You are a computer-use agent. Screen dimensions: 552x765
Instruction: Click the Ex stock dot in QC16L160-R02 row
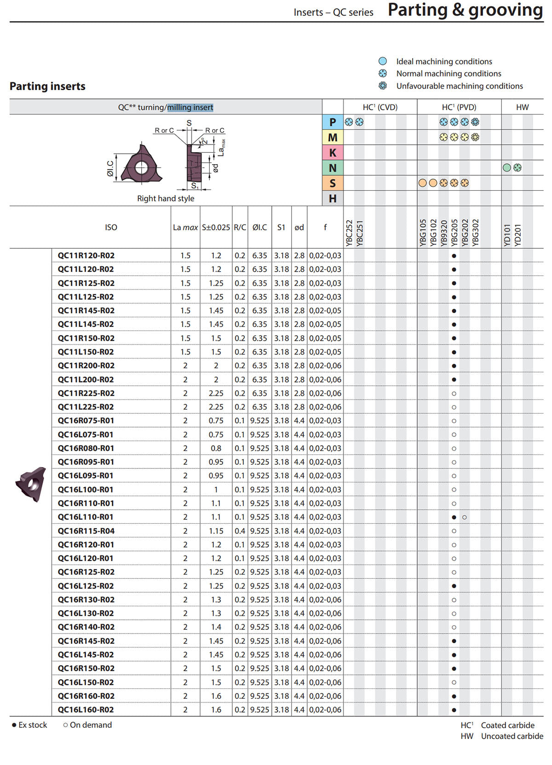[x=454, y=710]
